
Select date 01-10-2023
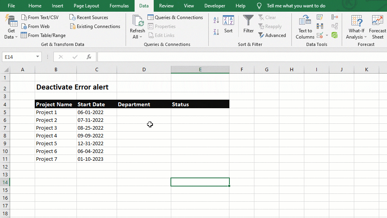click(97, 159)
